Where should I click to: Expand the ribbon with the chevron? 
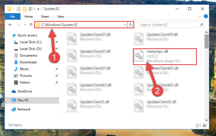[x=199, y=16]
